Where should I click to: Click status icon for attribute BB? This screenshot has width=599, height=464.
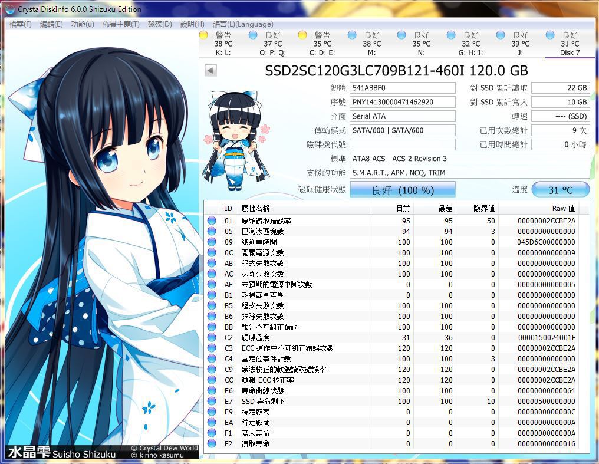(211, 327)
